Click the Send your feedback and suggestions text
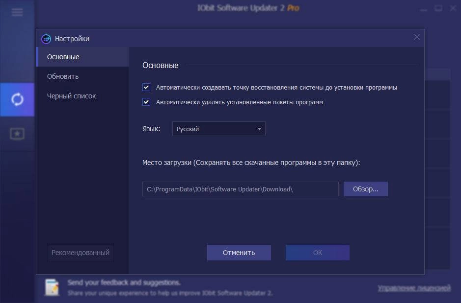The height and width of the screenshot is (303, 461). (x=124, y=282)
